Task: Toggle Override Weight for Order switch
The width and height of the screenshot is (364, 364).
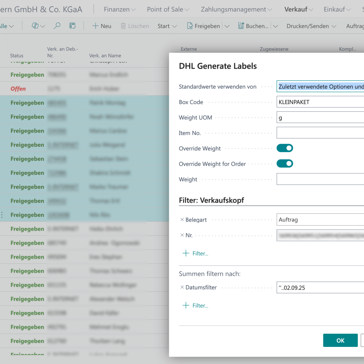Action: 285,164
